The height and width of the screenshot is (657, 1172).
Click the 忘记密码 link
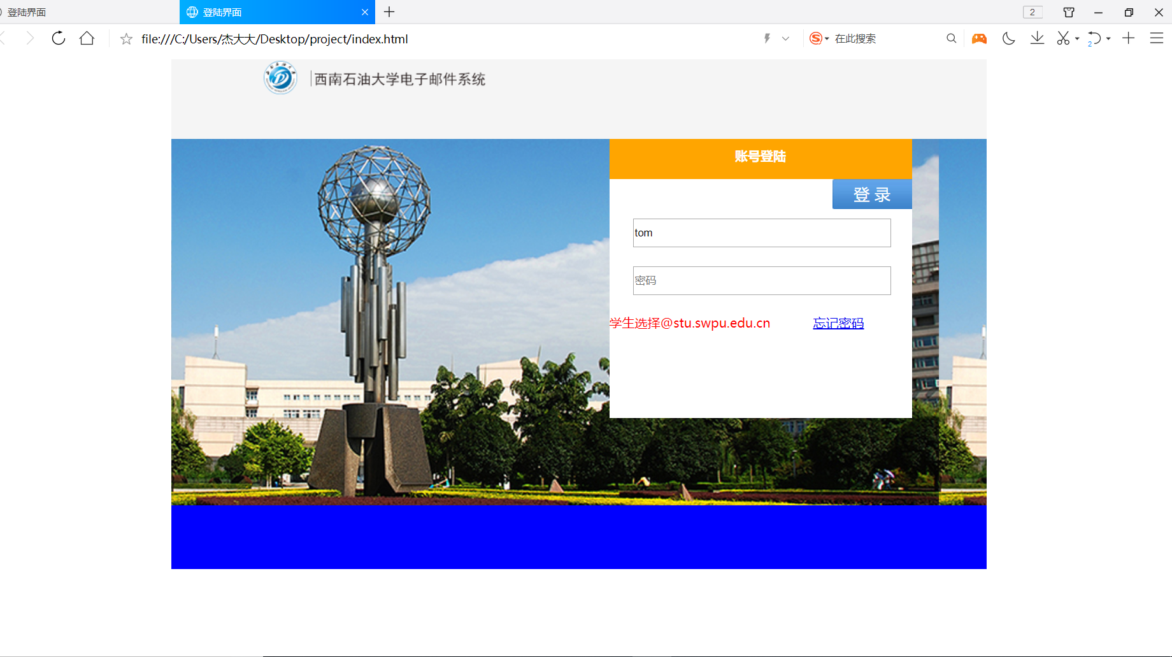click(x=838, y=323)
